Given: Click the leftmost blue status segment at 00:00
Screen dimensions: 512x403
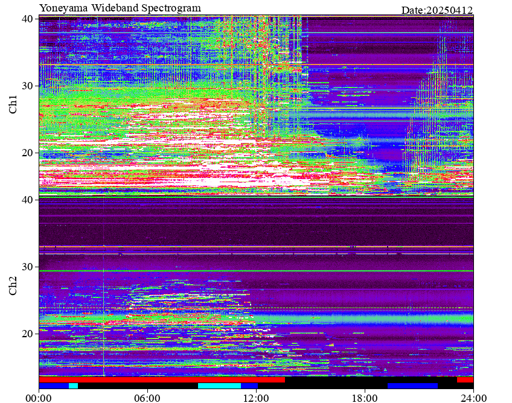Looking at the screenshot, I should (x=53, y=386).
